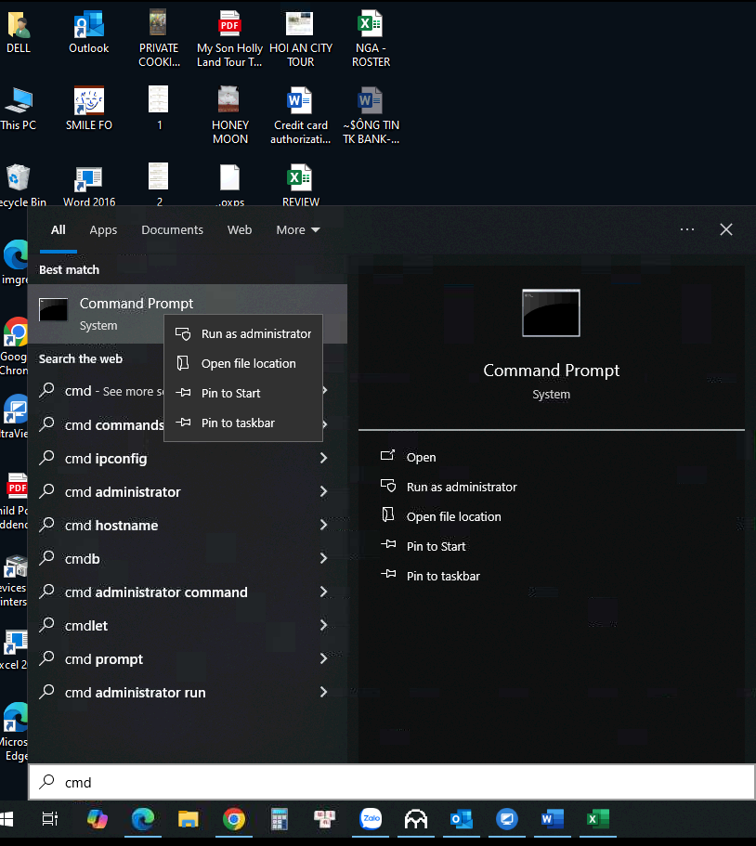Switch to the Apps search tab
The image size is (756, 846).
(x=103, y=230)
